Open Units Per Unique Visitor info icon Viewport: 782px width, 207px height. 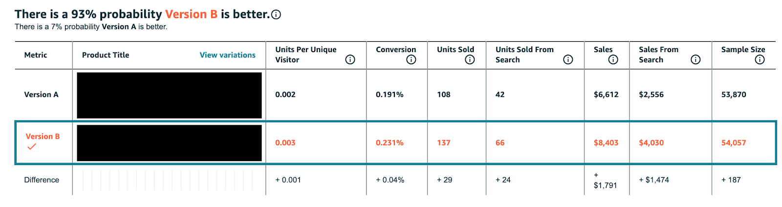pyautogui.click(x=350, y=59)
